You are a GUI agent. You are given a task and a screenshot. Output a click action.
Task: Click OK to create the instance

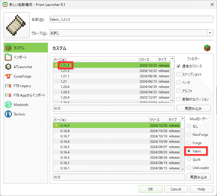[150, 189]
